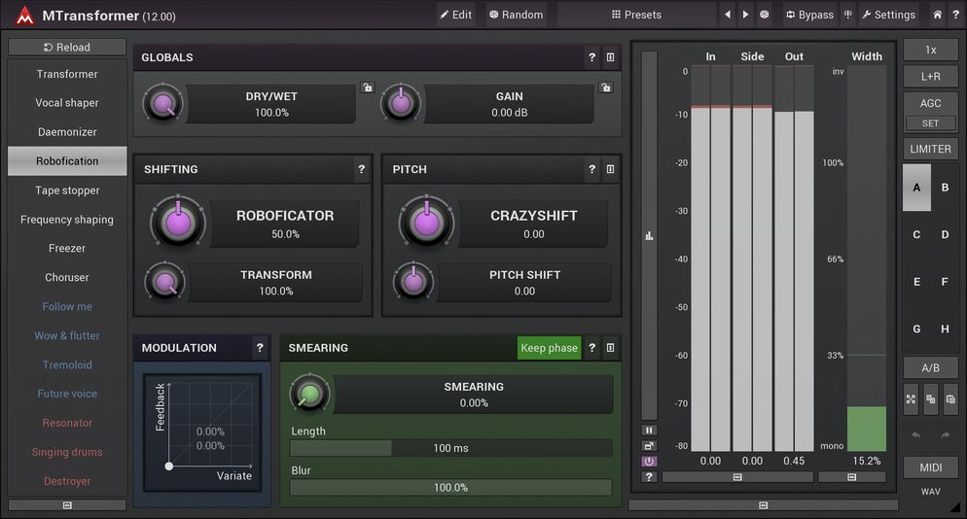Image resolution: width=967 pixels, height=519 pixels.
Task: Open Modulation panel help
Action: (x=260, y=348)
